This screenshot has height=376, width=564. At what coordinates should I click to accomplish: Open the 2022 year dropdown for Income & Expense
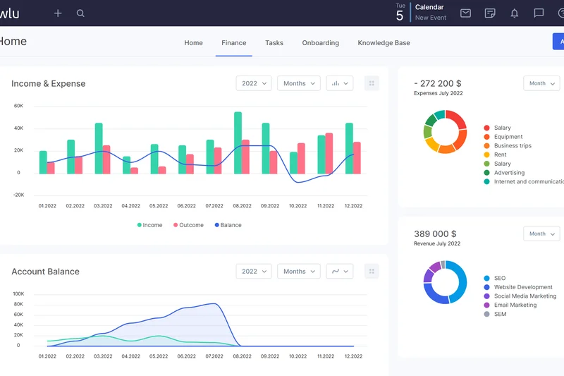click(x=254, y=83)
